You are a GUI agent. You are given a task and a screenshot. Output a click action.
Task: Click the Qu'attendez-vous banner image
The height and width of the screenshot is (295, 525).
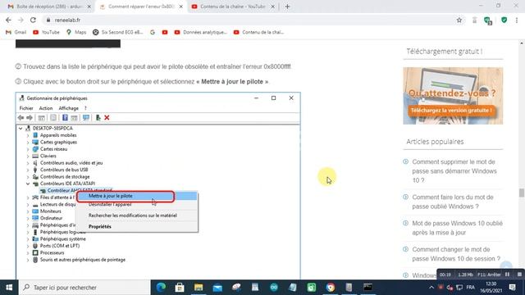(453, 96)
